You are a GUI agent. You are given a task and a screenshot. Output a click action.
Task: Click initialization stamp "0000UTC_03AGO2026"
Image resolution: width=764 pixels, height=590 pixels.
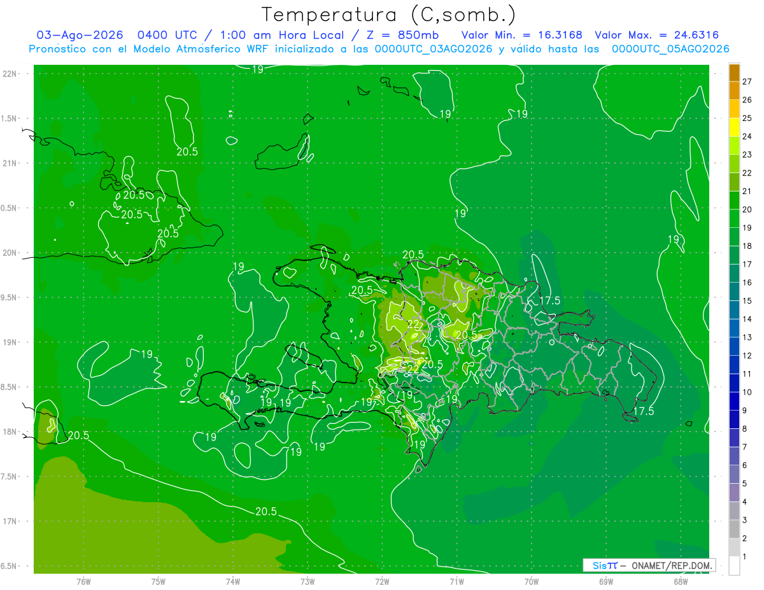click(434, 49)
